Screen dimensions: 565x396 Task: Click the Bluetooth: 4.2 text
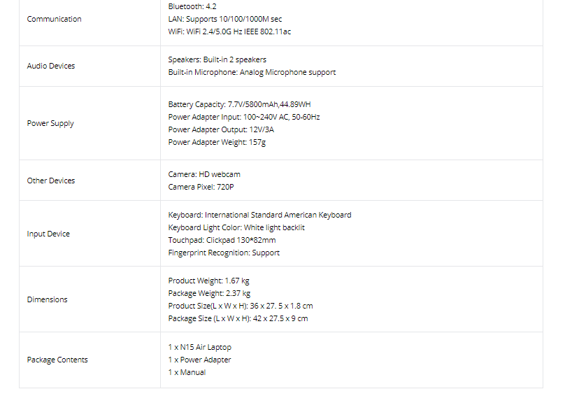pyautogui.click(x=192, y=6)
